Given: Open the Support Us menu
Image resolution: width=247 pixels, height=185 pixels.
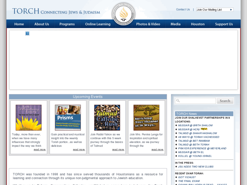Looking at the screenshot, I should 224,24.
